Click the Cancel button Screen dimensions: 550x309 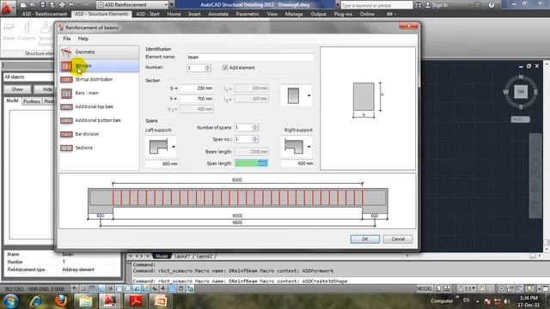click(398, 239)
